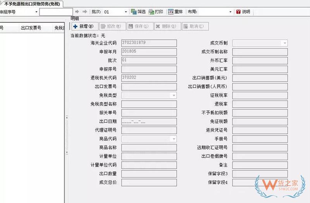Click the 外币汇率 field
This screenshot has width=310, height=203.
(260, 61)
